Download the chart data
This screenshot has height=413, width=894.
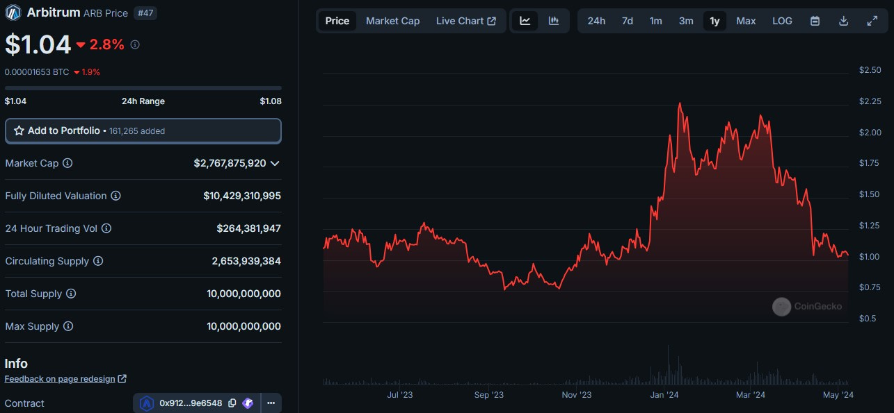[x=843, y=21]
